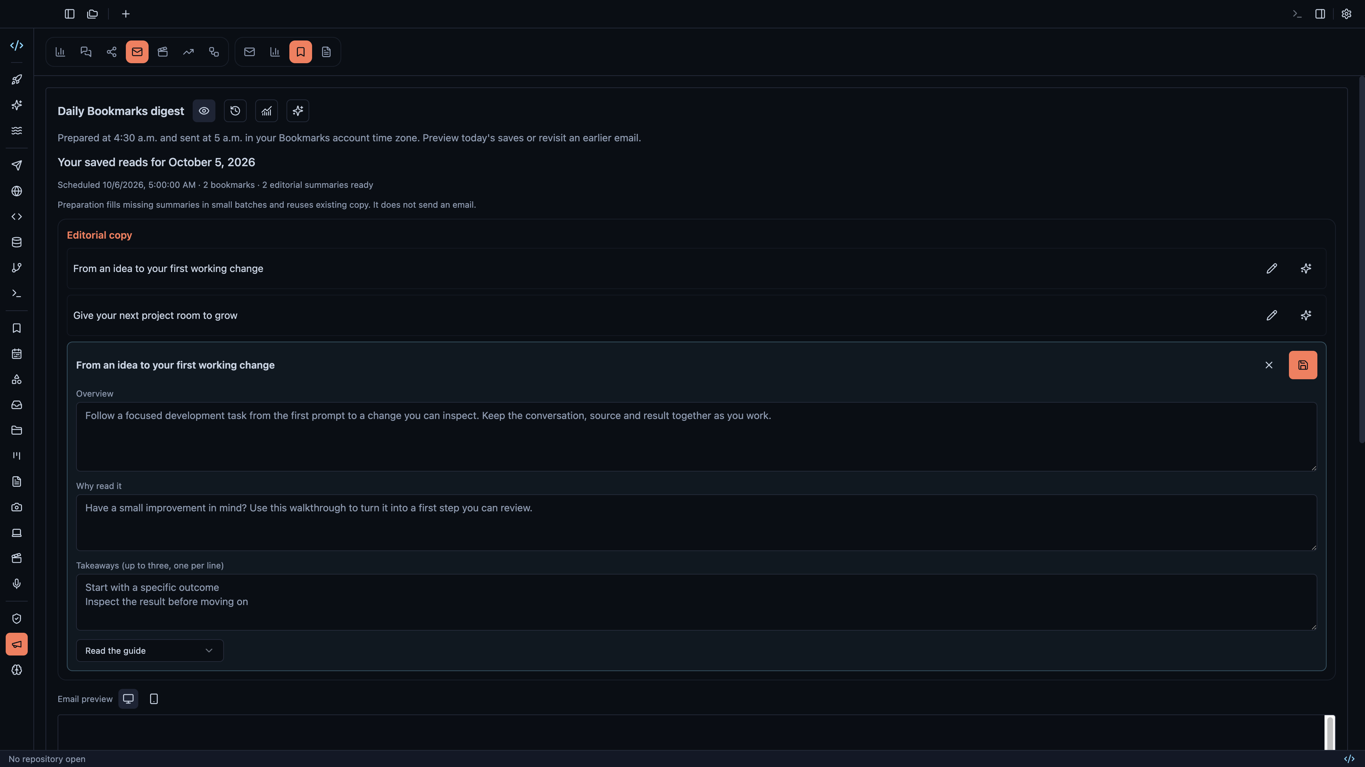Screen dimensions: 1365x767
Task: Switch email preview to desktop view
Action: coord(128,699)
